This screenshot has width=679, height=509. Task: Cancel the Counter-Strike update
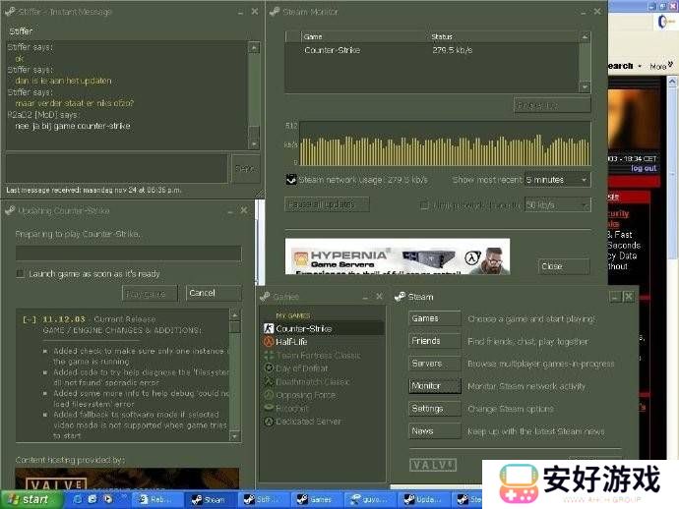pos(213,293)
